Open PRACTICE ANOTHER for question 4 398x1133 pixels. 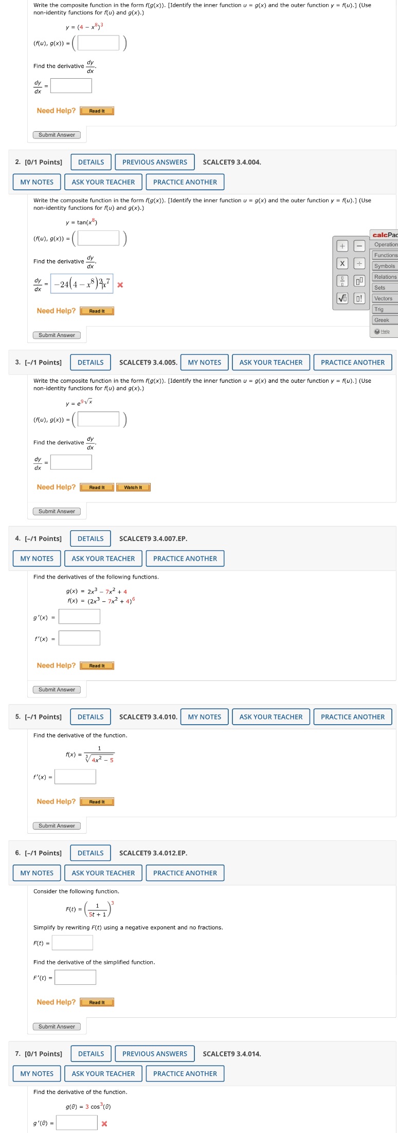point(185,559)
